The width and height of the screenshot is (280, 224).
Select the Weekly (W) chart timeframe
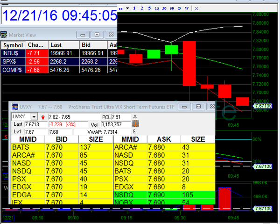point(187,8)
